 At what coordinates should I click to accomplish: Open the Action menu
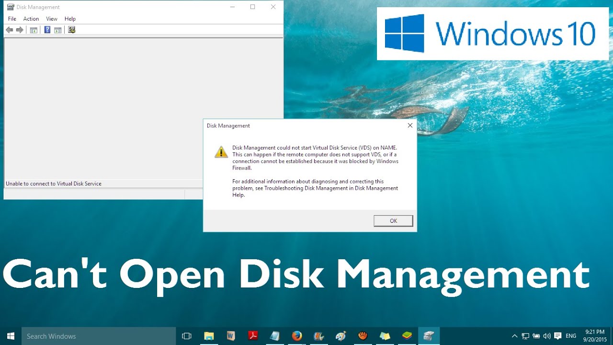(x=31, y=19)
